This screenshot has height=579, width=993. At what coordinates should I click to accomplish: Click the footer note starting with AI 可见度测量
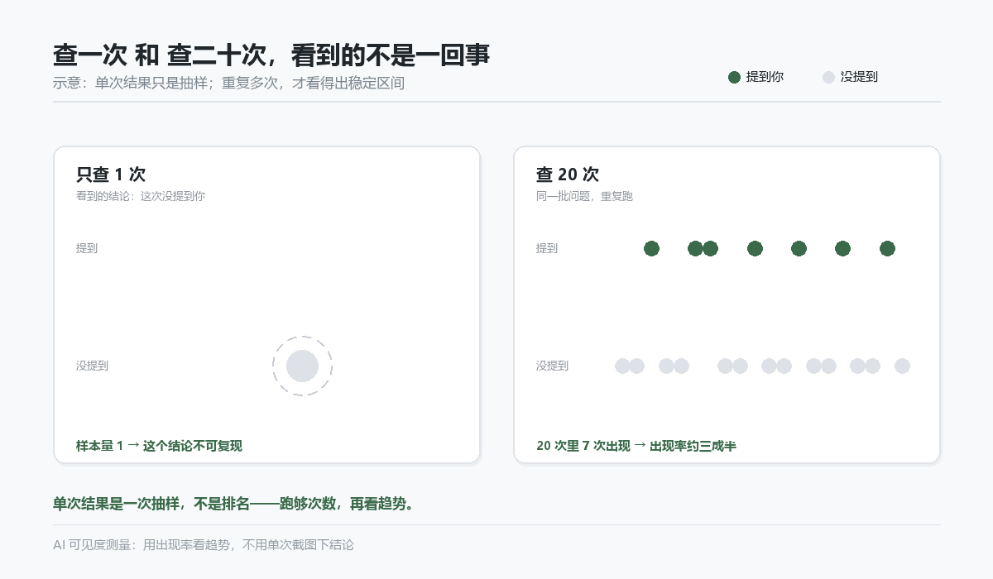click(204, 545)
